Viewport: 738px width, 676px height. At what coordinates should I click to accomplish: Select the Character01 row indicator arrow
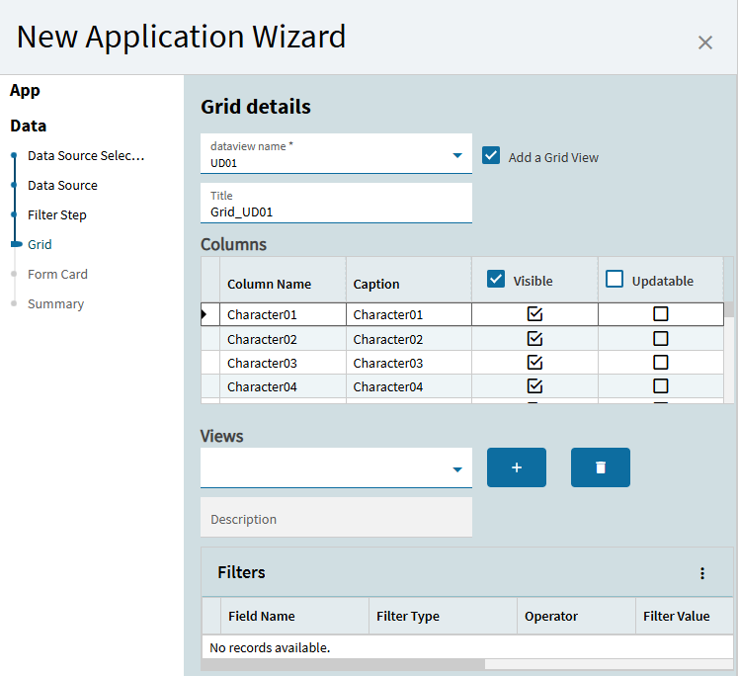[205, 314]
